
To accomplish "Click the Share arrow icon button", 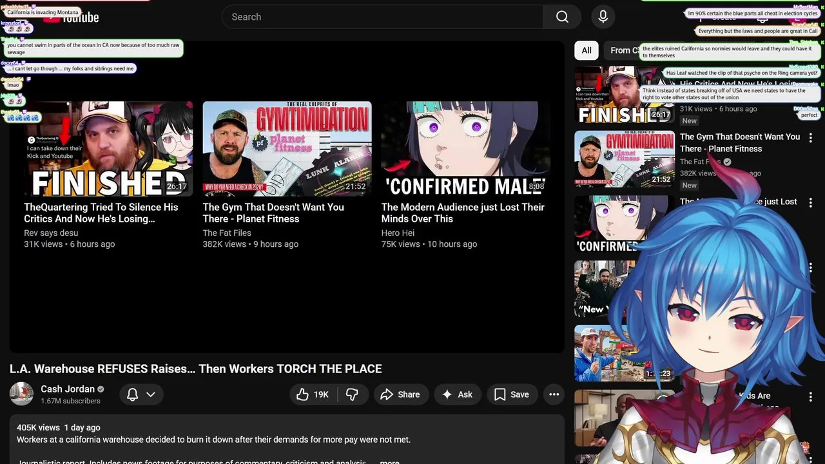I will tap(401, 394).
